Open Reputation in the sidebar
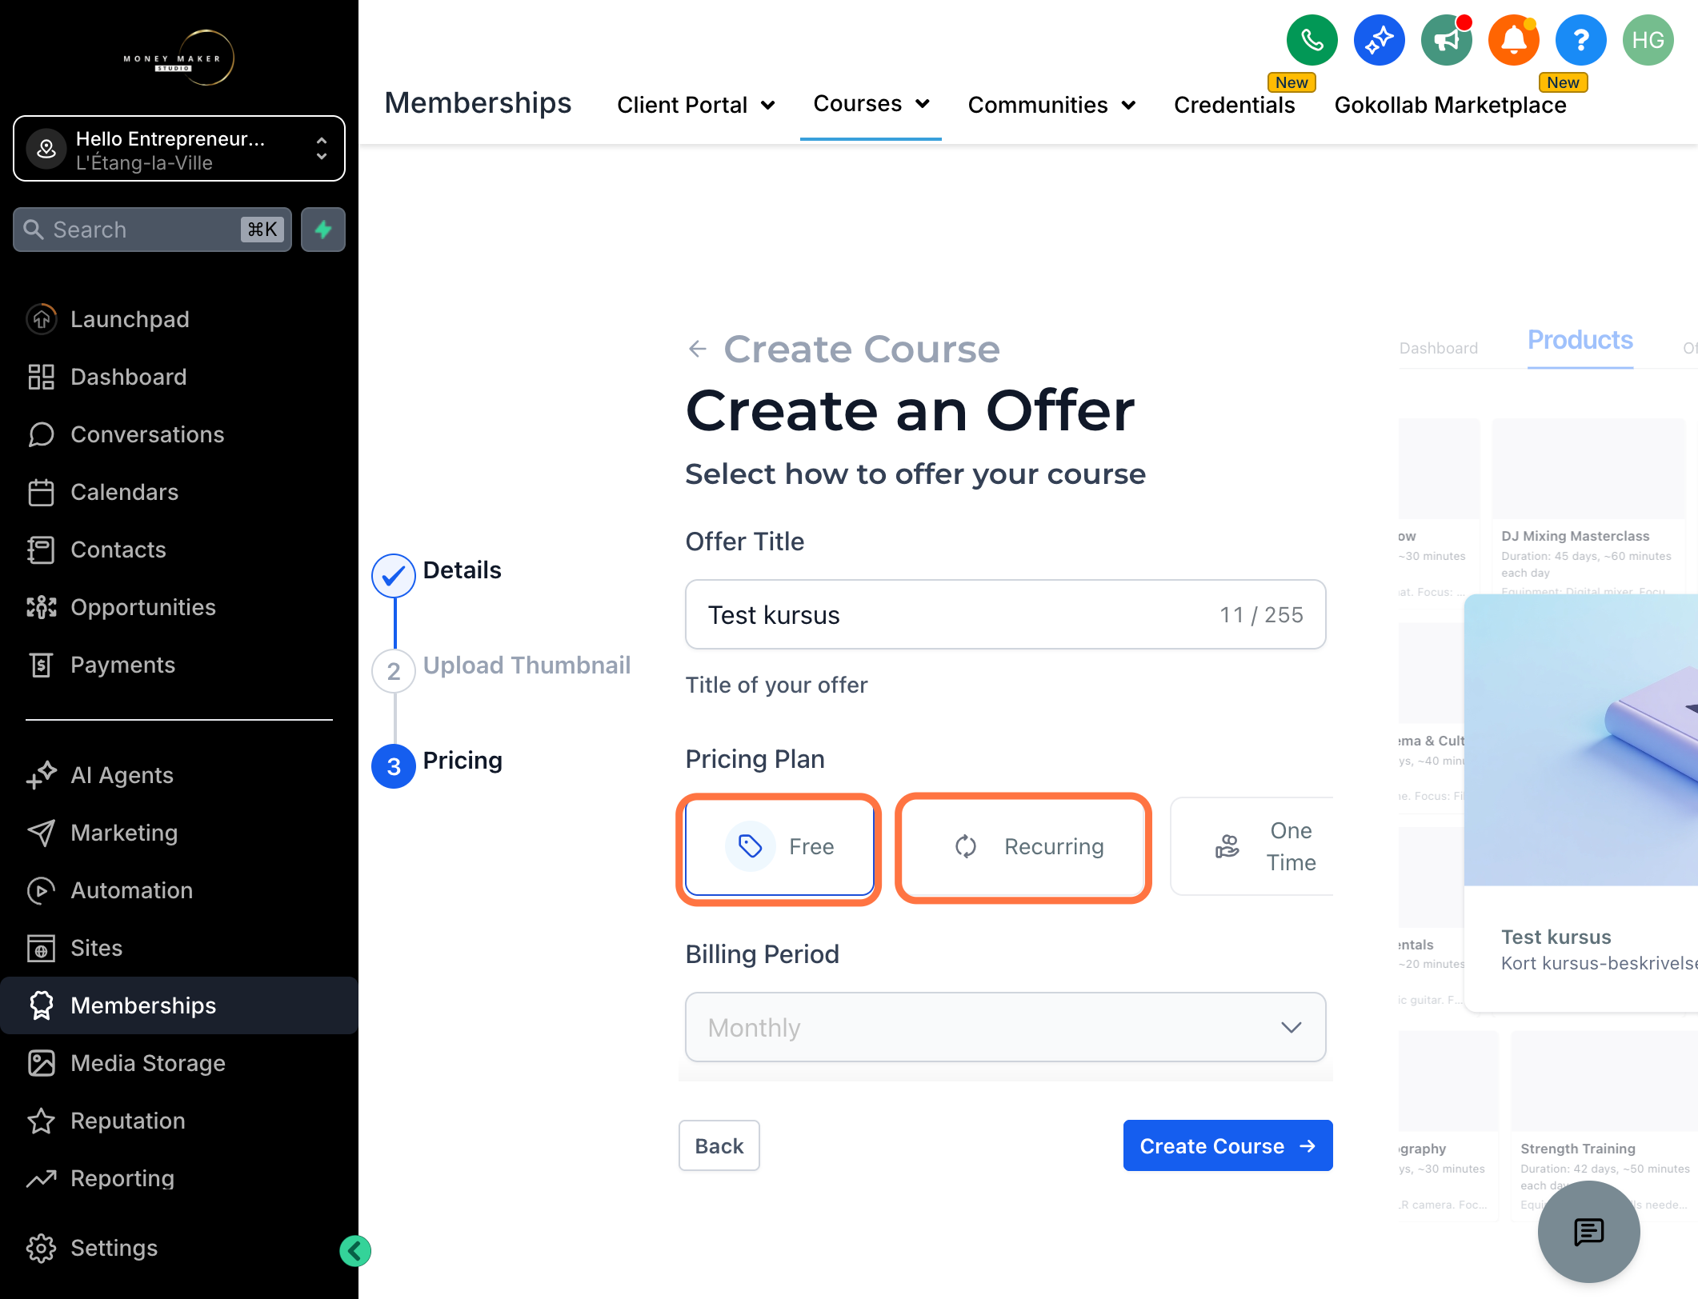Screen dimensions: 1698x1299 click(179, 1121)
